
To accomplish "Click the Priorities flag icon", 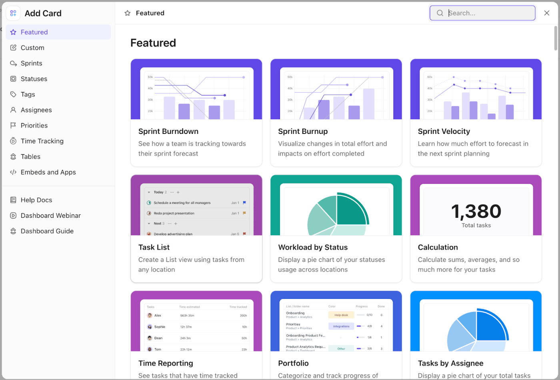I will (x=13, y=125).
